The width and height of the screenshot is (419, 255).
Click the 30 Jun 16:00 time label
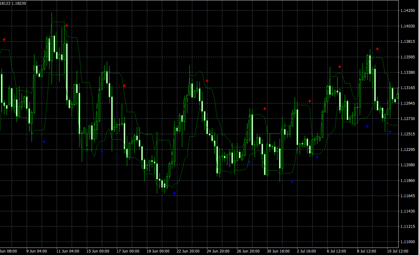pos(278,251)
